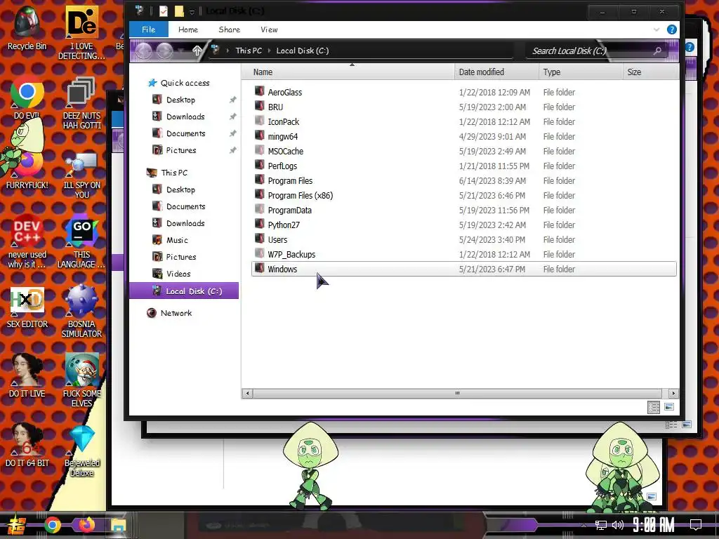Select the Program Files (x86) folder

[464, 195]
